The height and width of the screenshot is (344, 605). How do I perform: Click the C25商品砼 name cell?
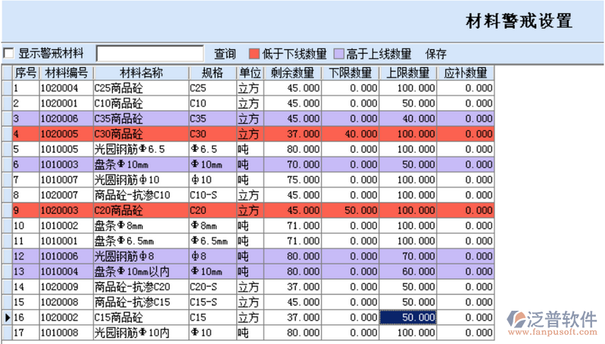pyautogui.click(x=142, y=88)
